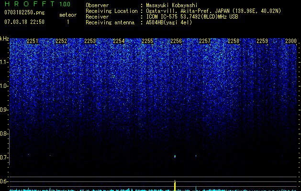Click the 2257 time marker

205,41
